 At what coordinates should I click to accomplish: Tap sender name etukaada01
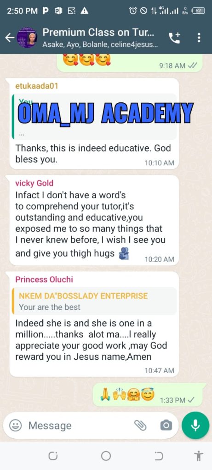click(x=36, y=86)
